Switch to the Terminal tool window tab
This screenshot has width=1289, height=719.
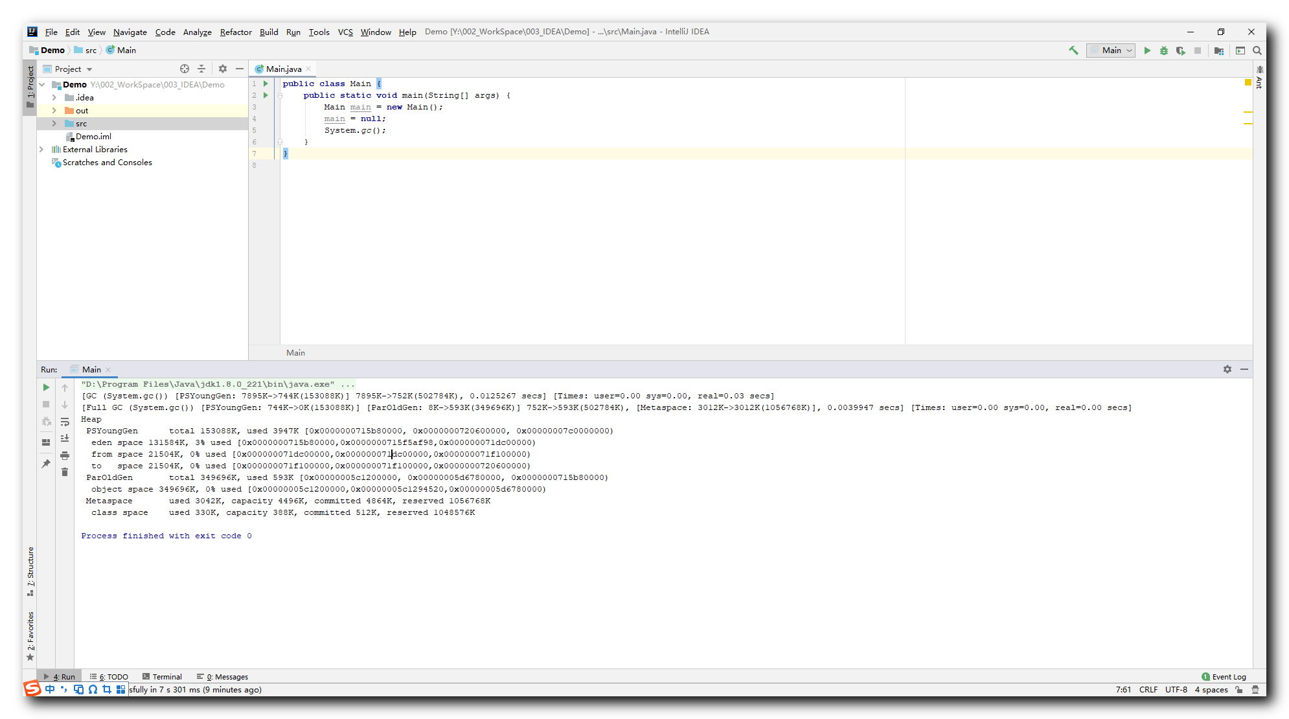click(x=162, y=677)
